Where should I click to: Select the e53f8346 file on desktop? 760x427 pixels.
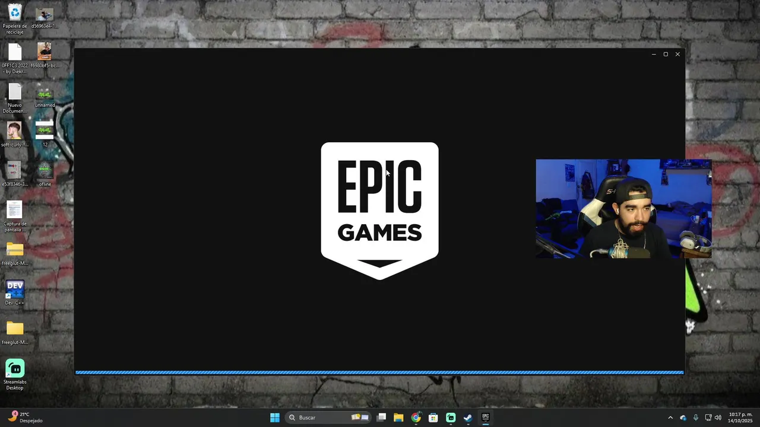(x=15, y=174)
